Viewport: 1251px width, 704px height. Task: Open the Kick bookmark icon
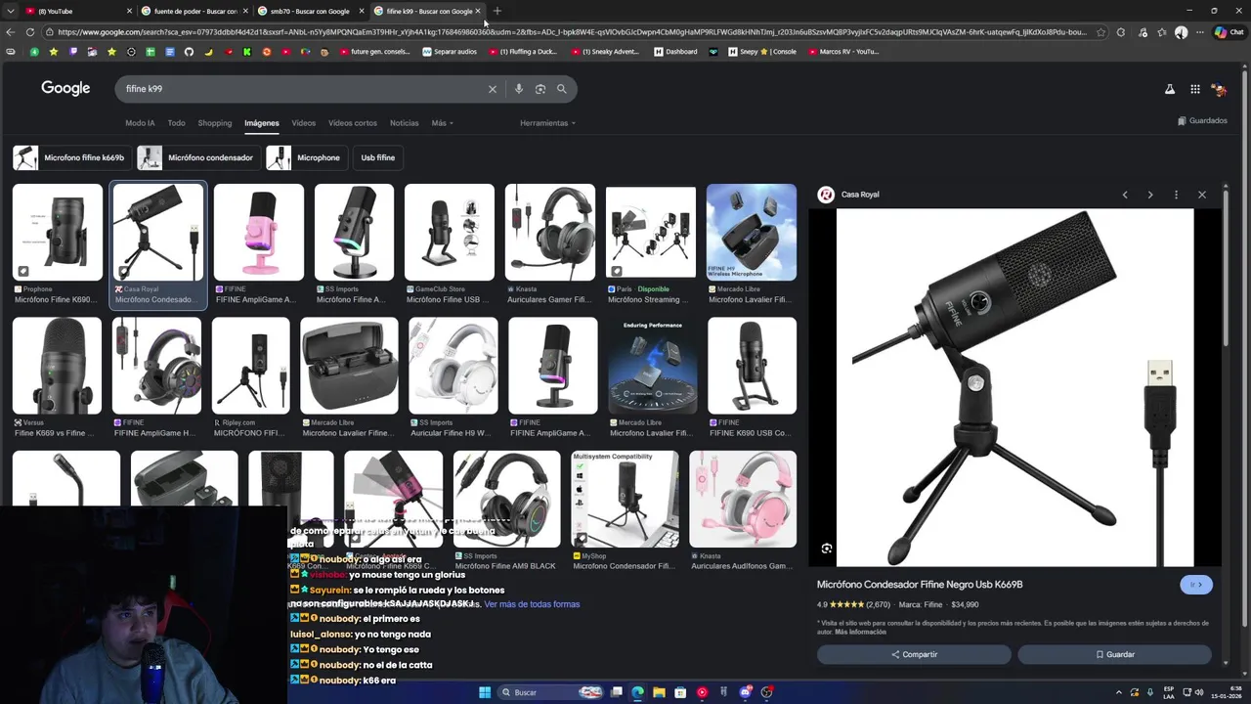click(246, 52)
